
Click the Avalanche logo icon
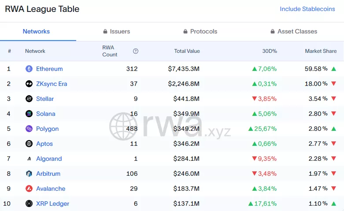[x=29, y=189]
